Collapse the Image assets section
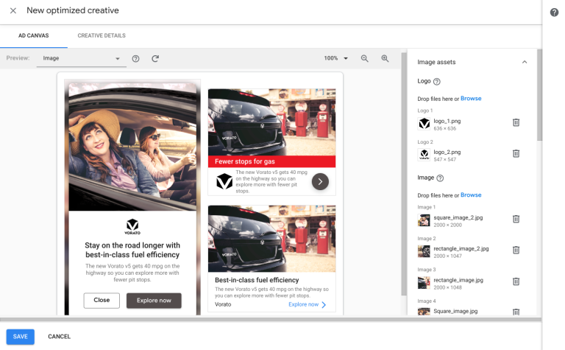Screen dimensions: 565x350 coord(525,63)
